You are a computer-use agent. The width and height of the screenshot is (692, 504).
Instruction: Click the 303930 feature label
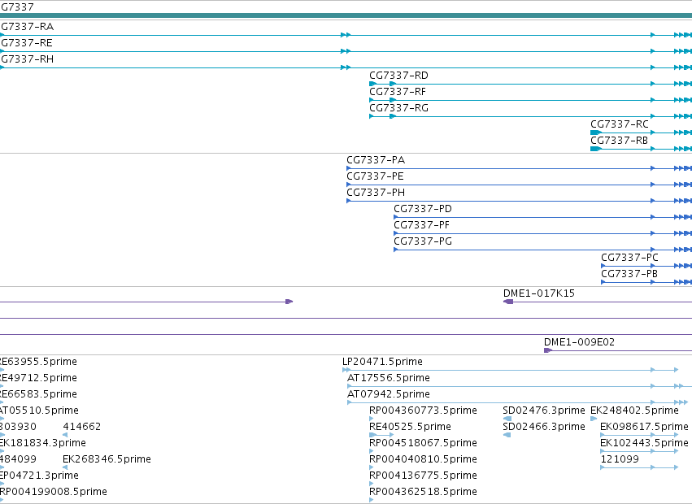(18, 427)
